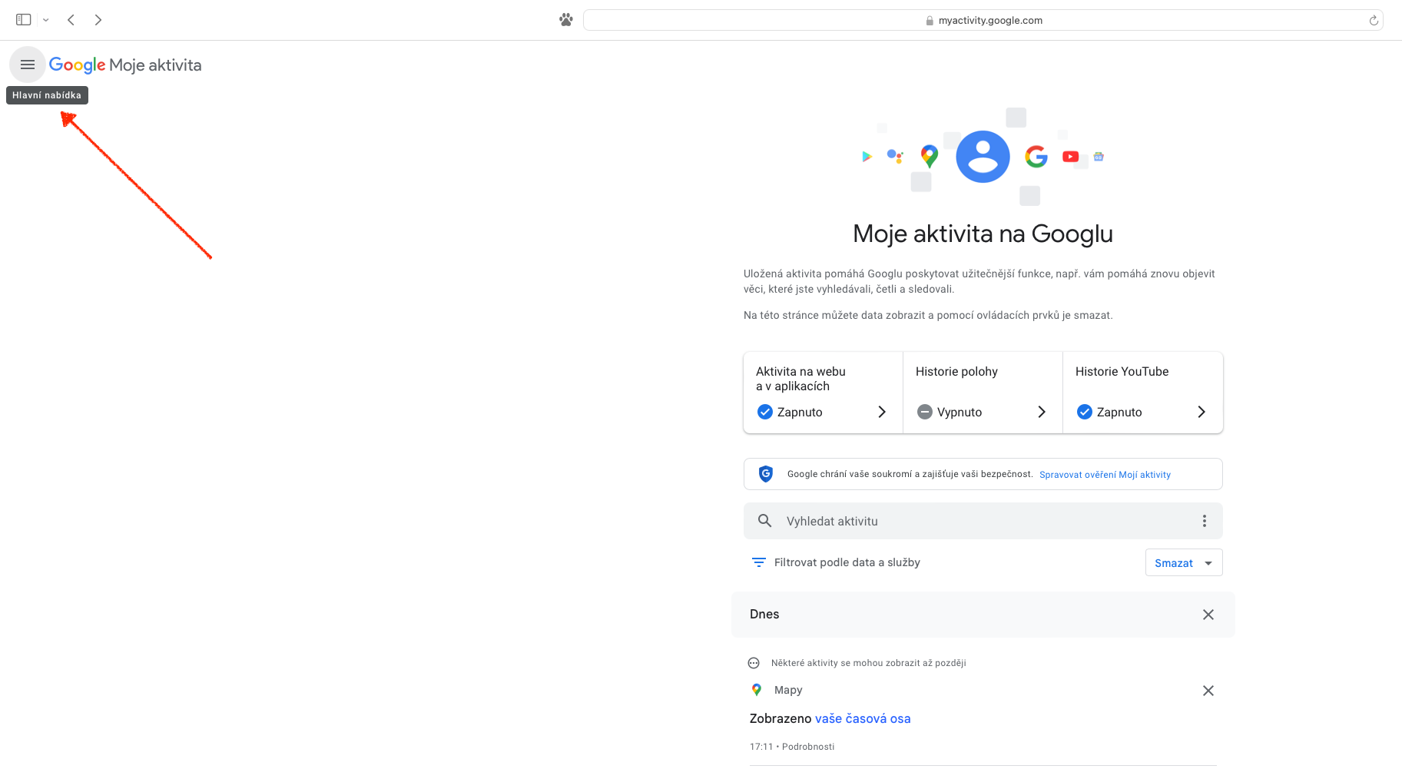Click the search magnifier icon
This screenshot has height=769, width=1402.
(x=764, y=521)
